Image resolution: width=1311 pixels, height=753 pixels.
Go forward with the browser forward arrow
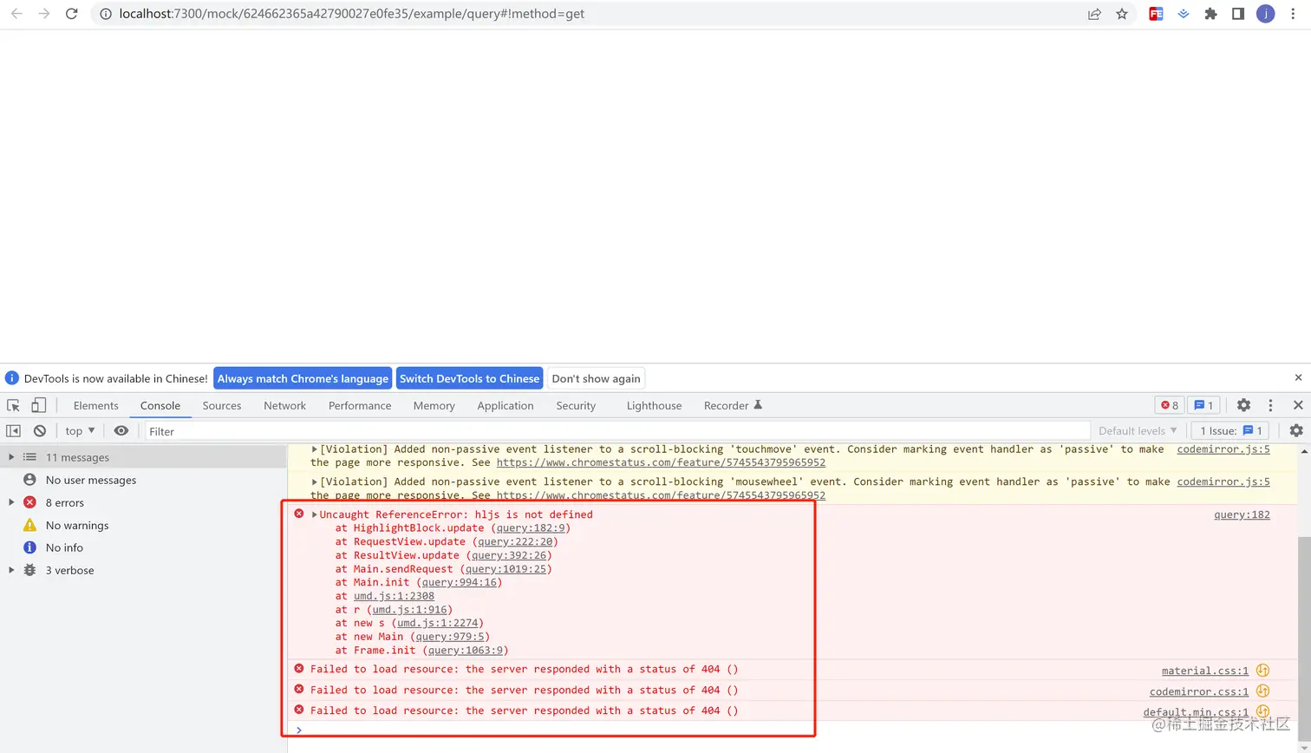(44, 14)
